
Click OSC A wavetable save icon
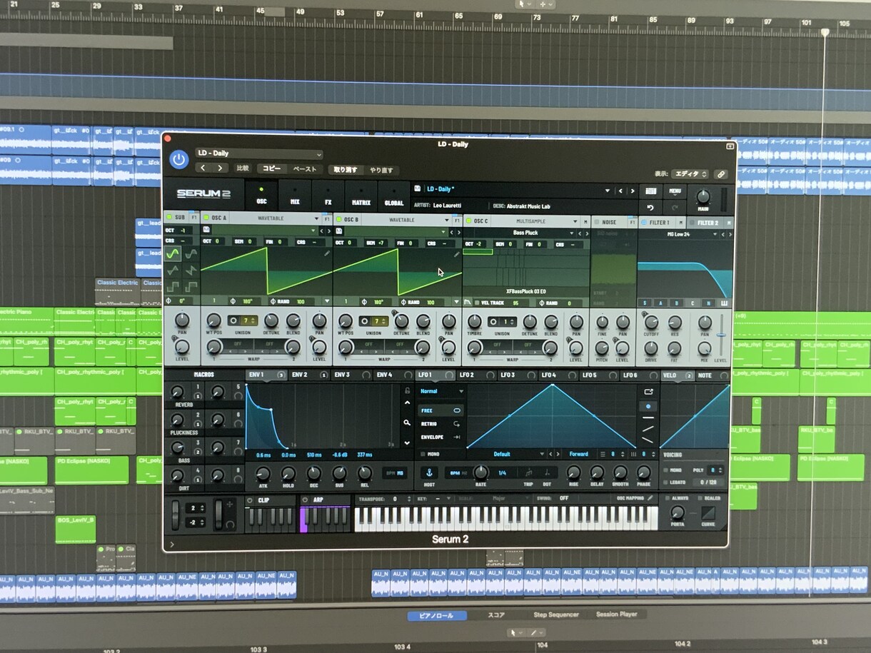[x=206, y=231]
